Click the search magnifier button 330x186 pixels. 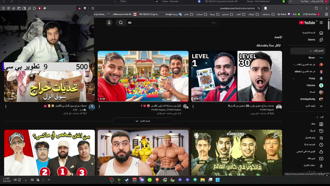tap(121, 23)
